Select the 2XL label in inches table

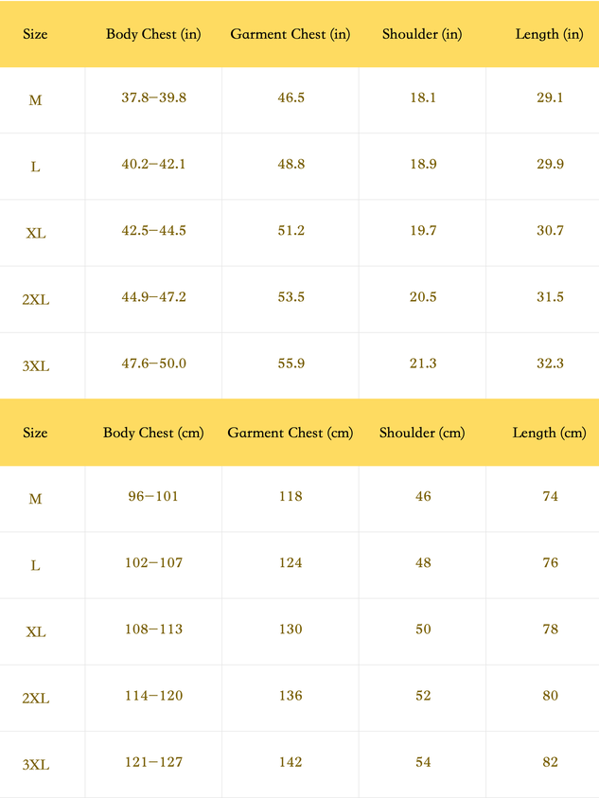(36, 300)
